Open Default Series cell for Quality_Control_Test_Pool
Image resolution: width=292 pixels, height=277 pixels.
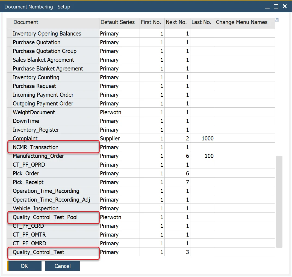(119, 217)
